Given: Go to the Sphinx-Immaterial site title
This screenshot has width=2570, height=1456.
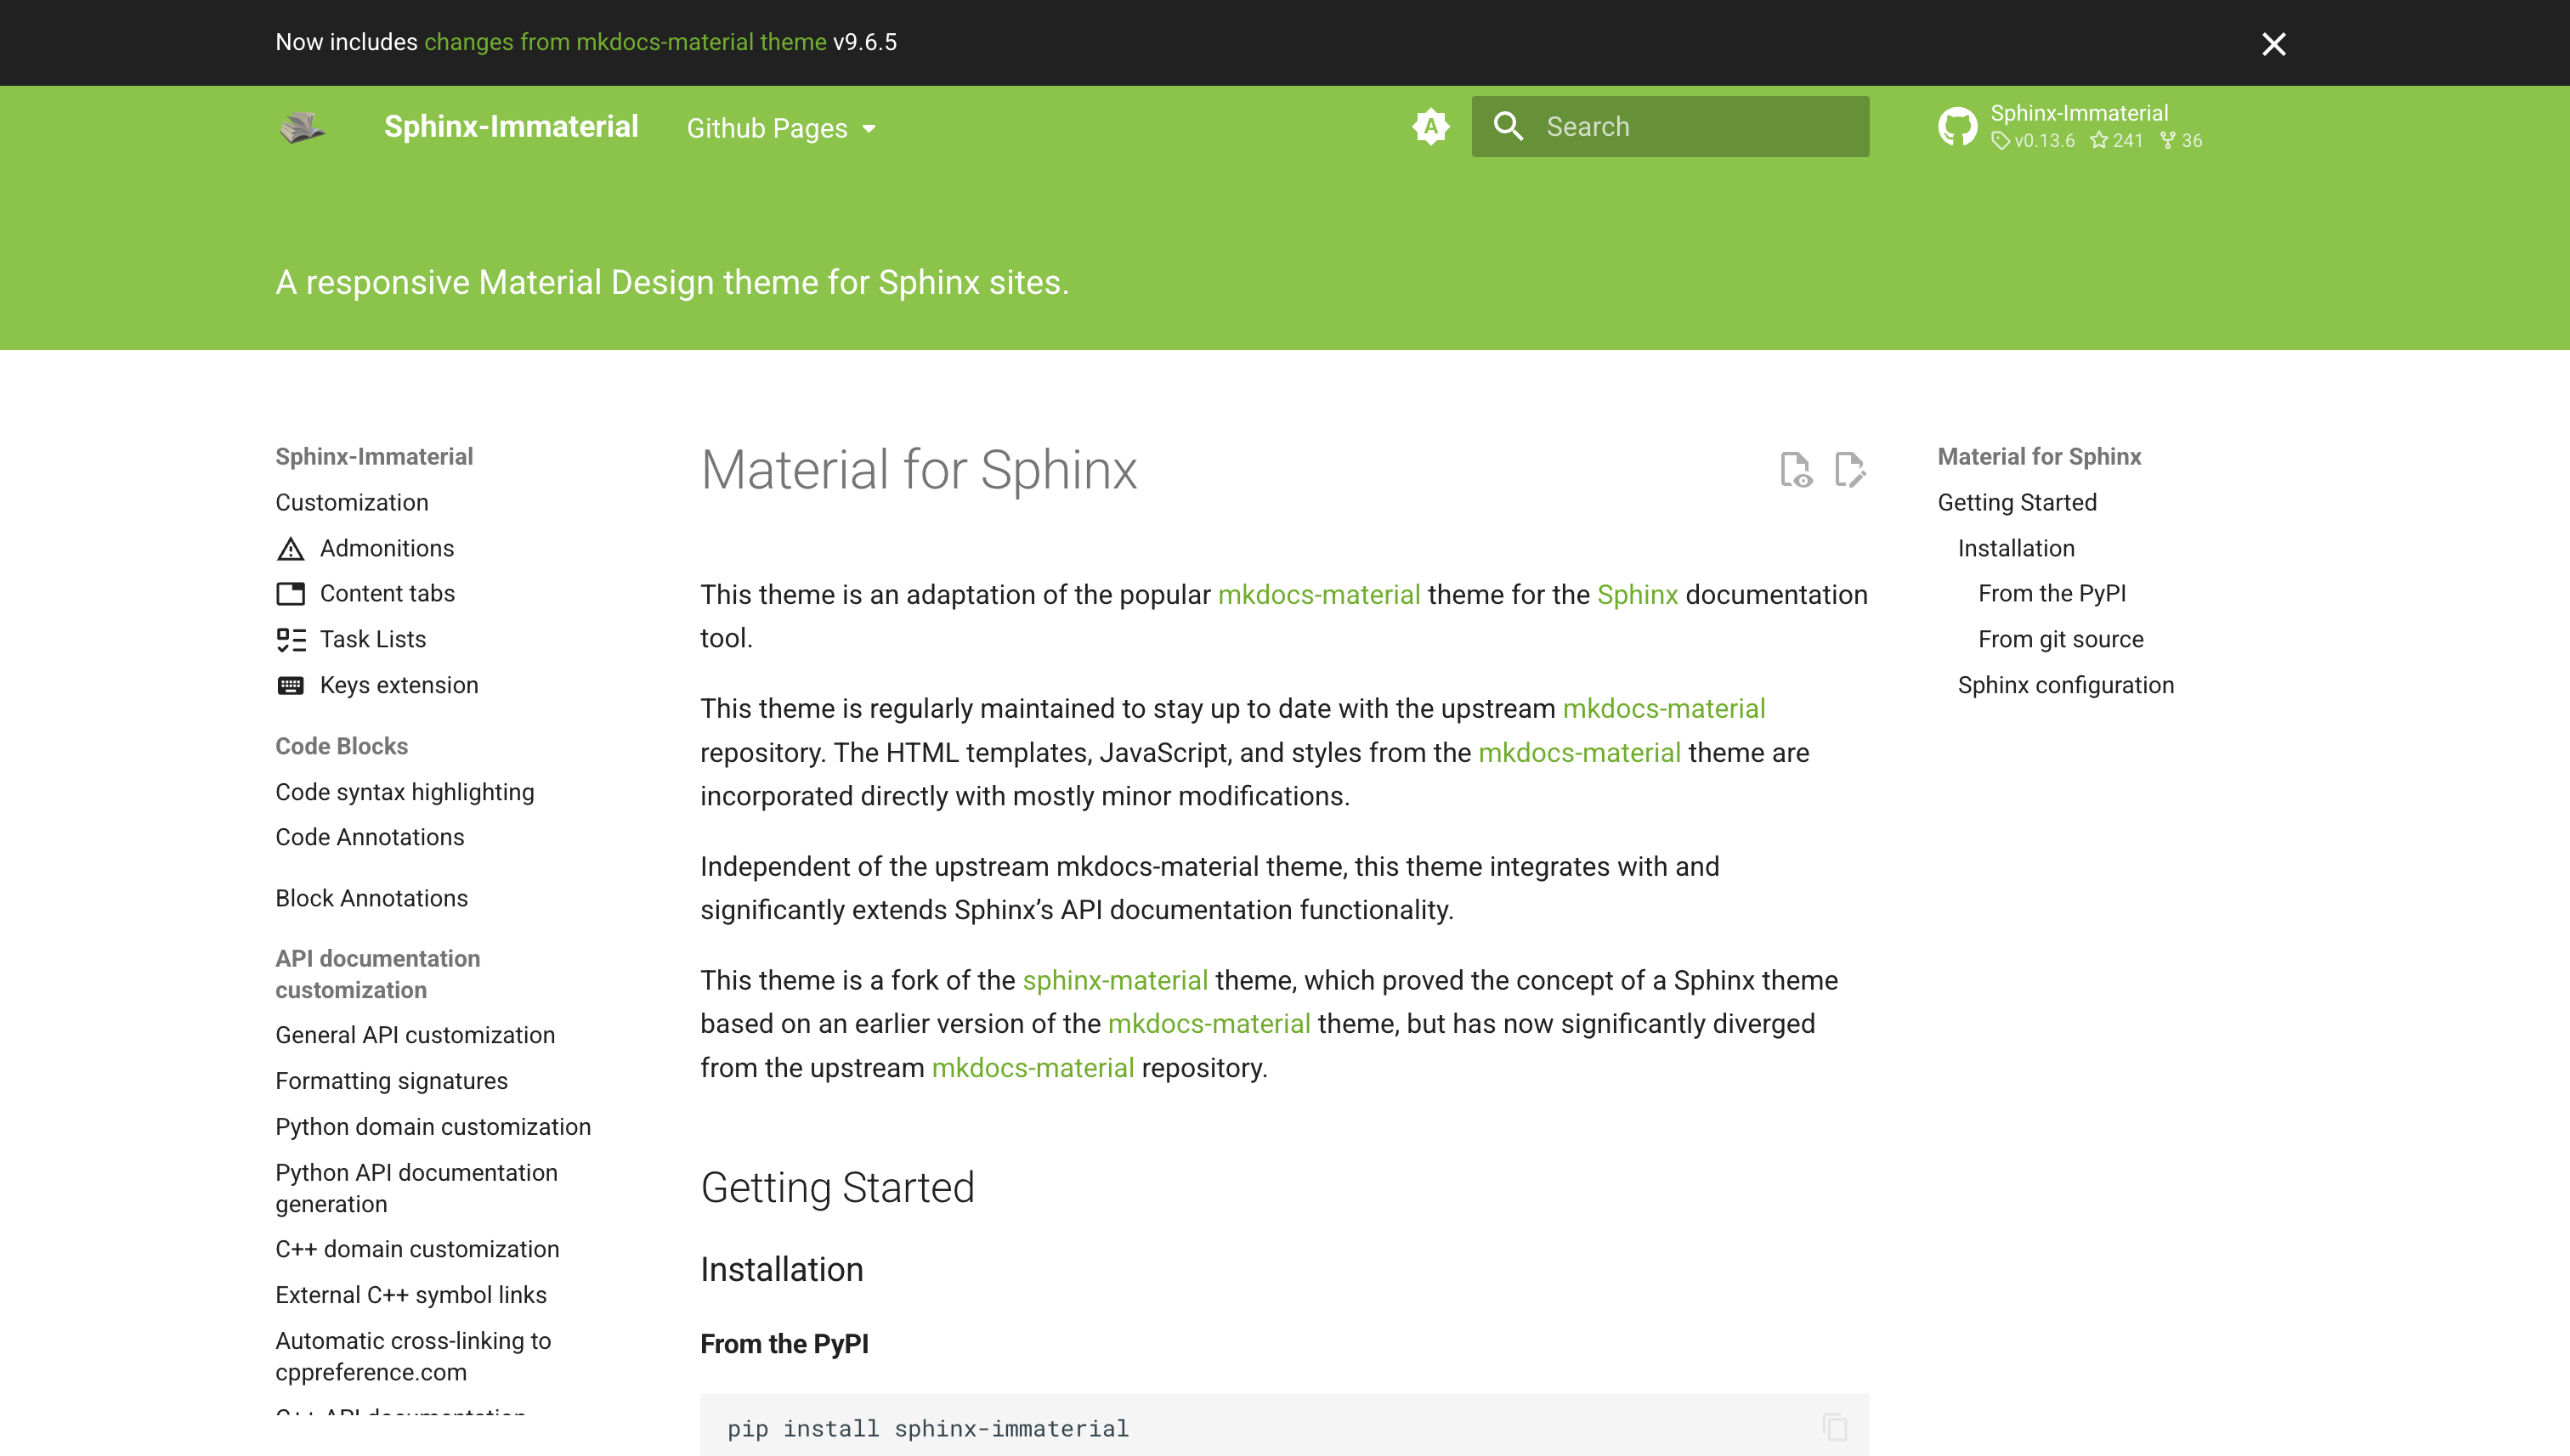Looking at the screenshot, I should [x=512, y=127].
